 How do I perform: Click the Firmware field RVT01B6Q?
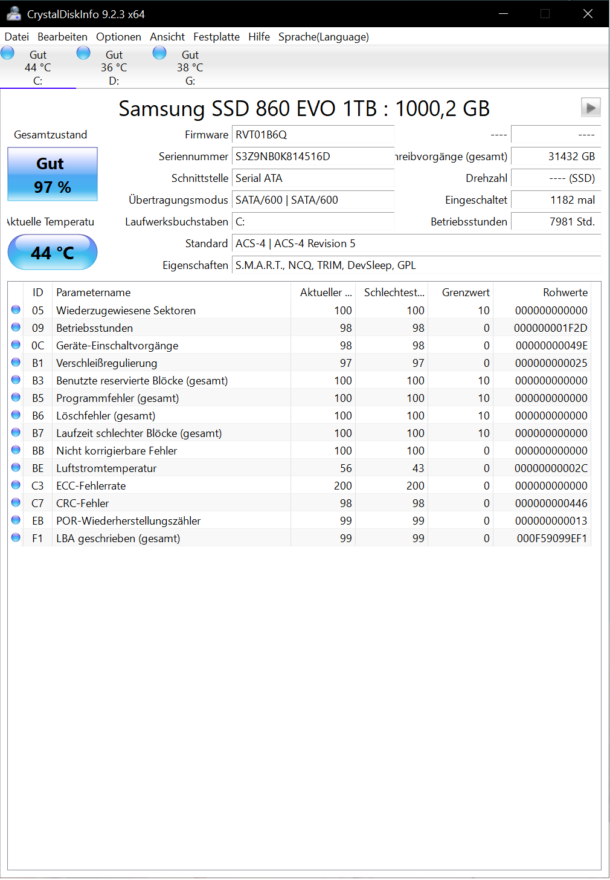(313, 134)
